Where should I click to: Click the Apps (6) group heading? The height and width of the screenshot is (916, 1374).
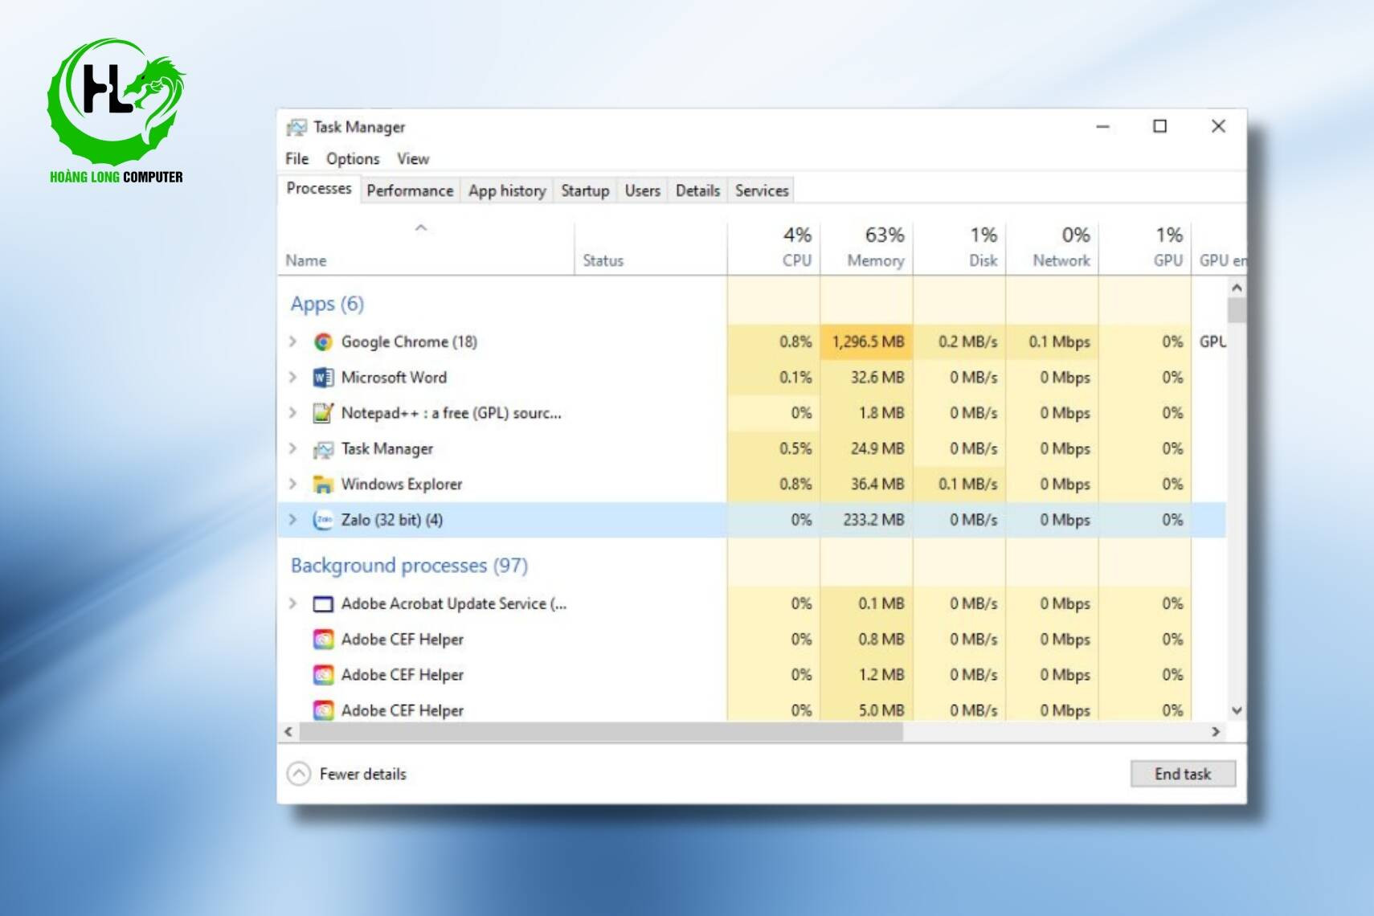327,304
